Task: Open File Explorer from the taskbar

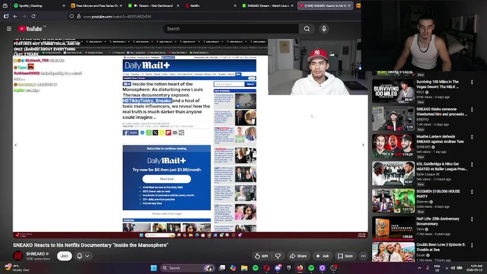Action: [x=244, y=268]
